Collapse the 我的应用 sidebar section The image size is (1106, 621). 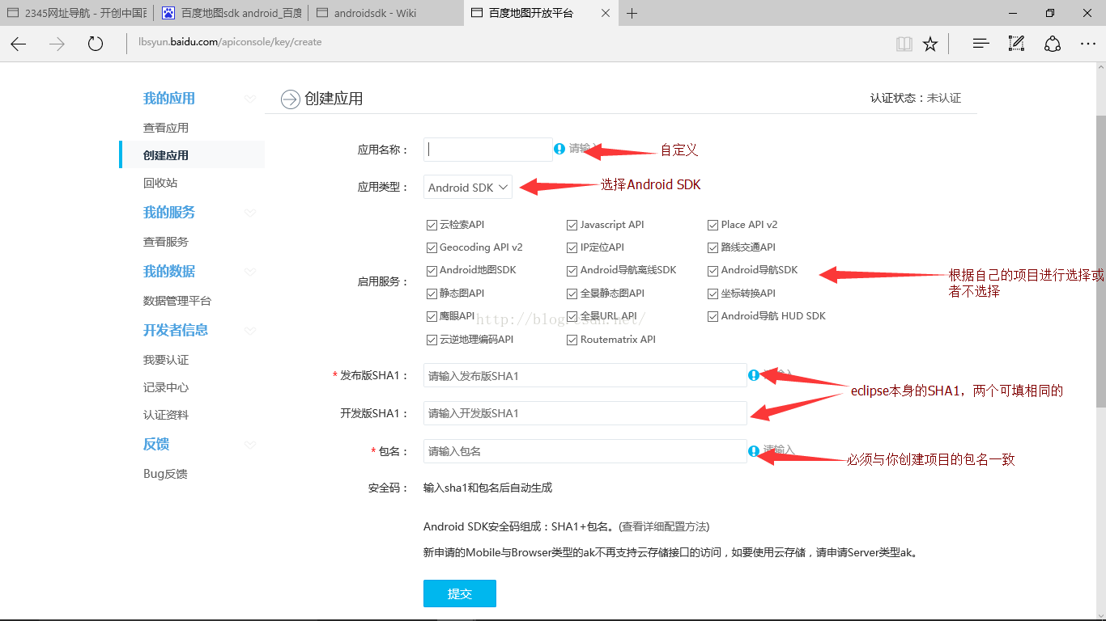click(249, 98)
